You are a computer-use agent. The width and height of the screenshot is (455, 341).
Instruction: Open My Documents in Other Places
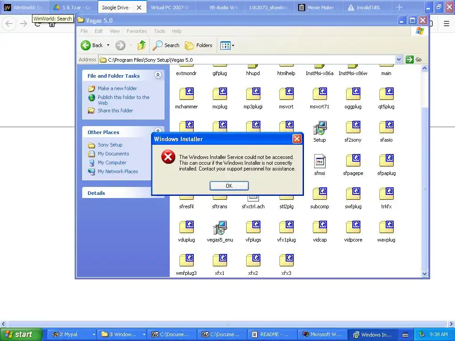pyautogui.click(x=113, y=154)
